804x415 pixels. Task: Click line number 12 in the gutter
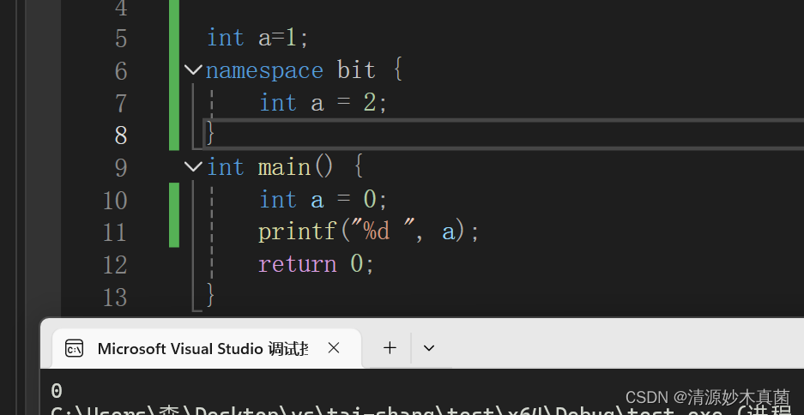tap(115, 265)
